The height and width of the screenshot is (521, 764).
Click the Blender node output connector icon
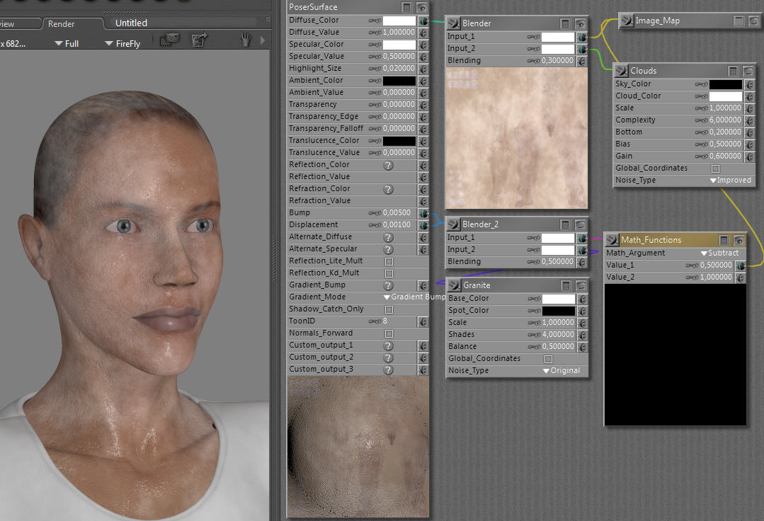[x=453, y=23]
